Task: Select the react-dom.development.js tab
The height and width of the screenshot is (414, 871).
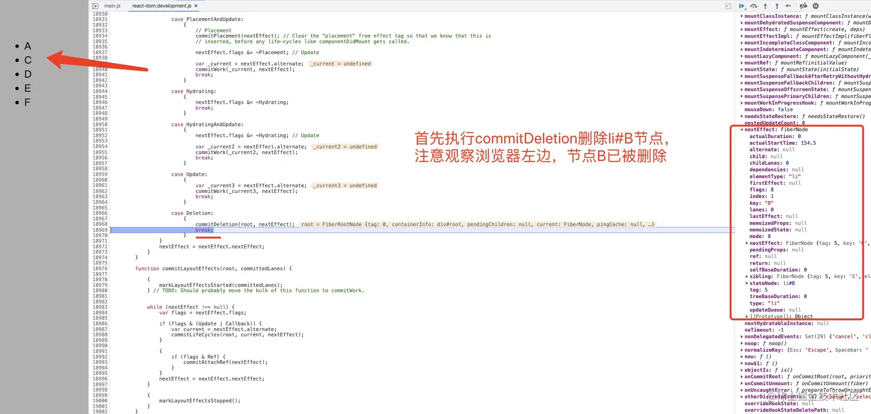Action: pos(162,6)
